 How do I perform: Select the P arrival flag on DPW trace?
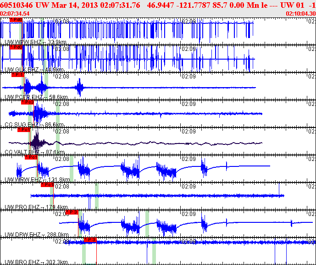(72, 212)
